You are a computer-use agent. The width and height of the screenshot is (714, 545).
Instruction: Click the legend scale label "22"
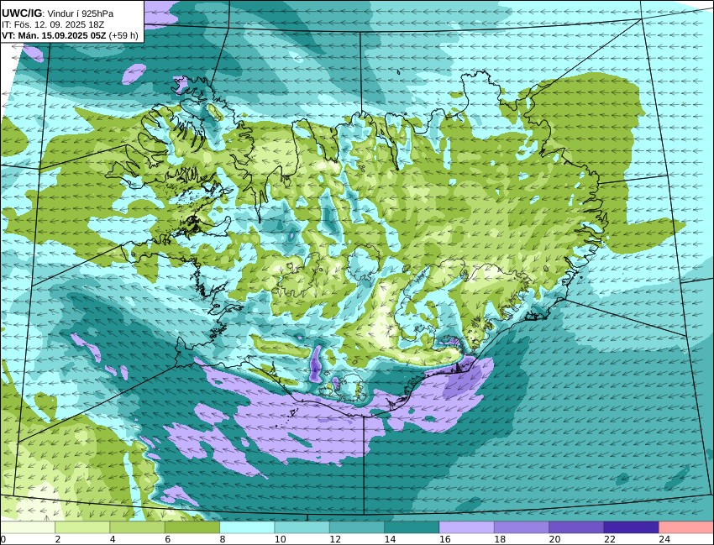pos(609,539)
